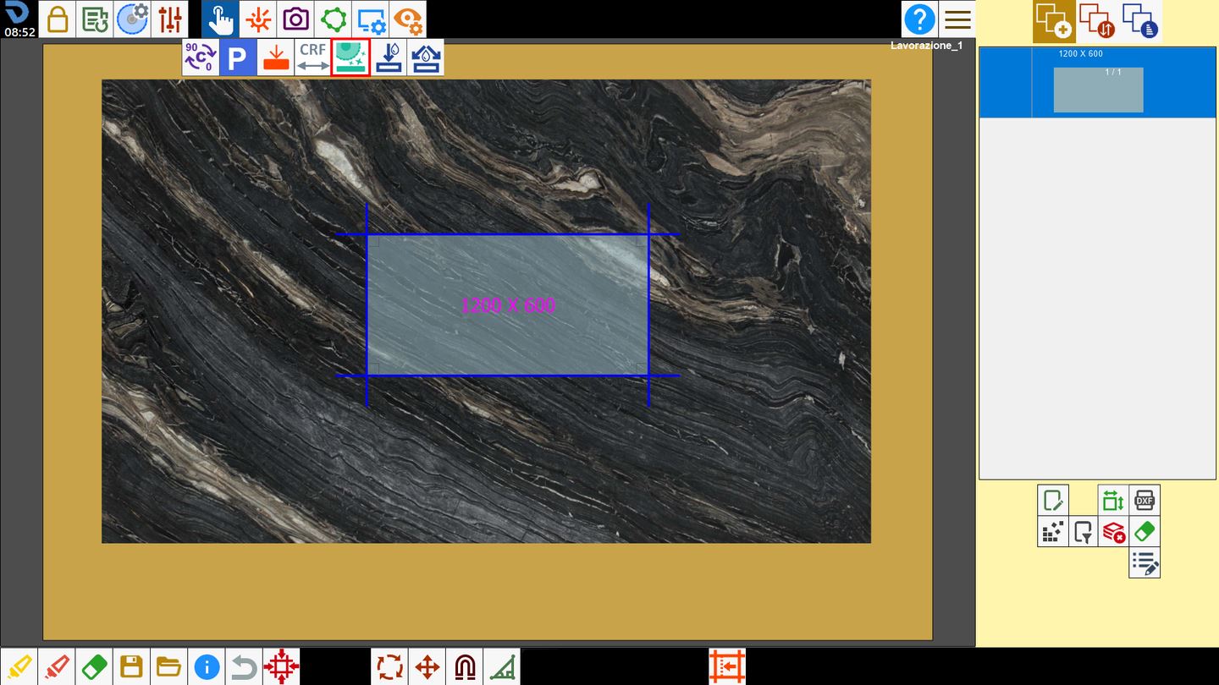The image size is (1219, 685).
Task: Click the teal blade cleaning icon
Action: 350,58
